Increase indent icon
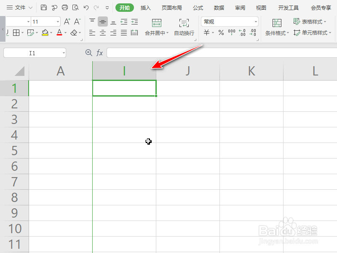This screenshot has width=337, height=253. coord(134,22)
